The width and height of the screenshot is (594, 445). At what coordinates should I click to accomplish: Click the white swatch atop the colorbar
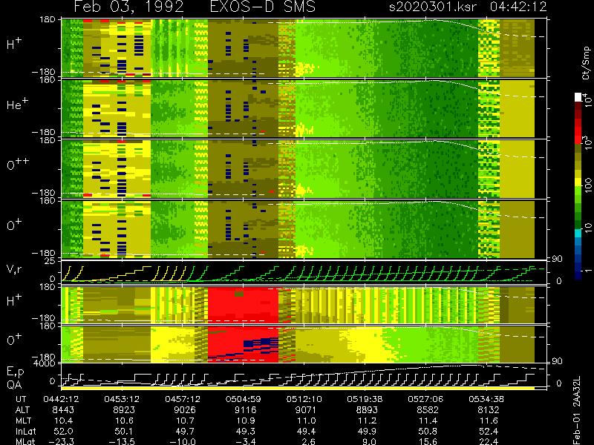coord(578,97)
